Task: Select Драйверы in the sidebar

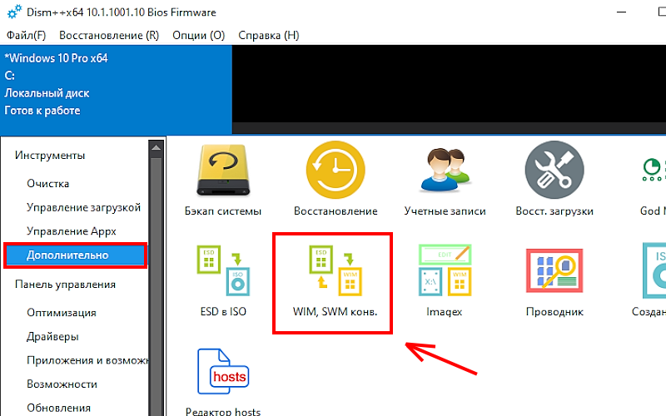Action: pos(52,337)
